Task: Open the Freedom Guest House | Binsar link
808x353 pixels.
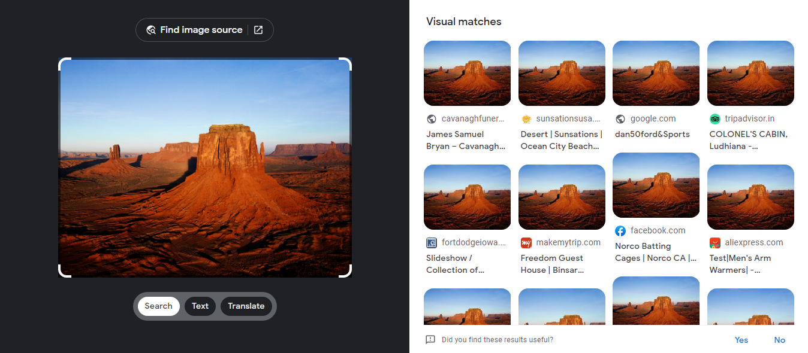Action: pyautogui.click(x=552, y=264)
